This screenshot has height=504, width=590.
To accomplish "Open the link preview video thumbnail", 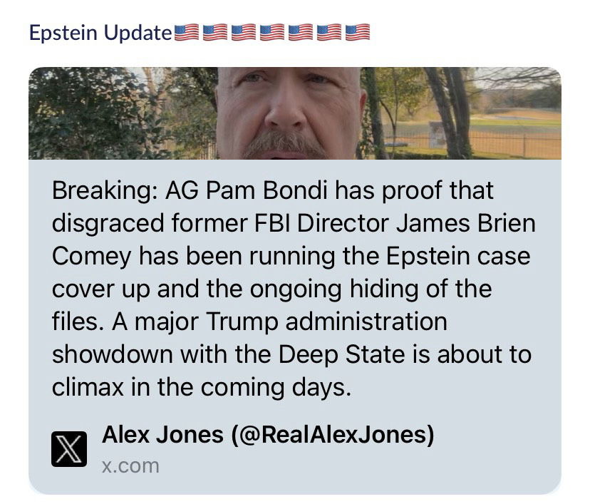I will [294, 113].
